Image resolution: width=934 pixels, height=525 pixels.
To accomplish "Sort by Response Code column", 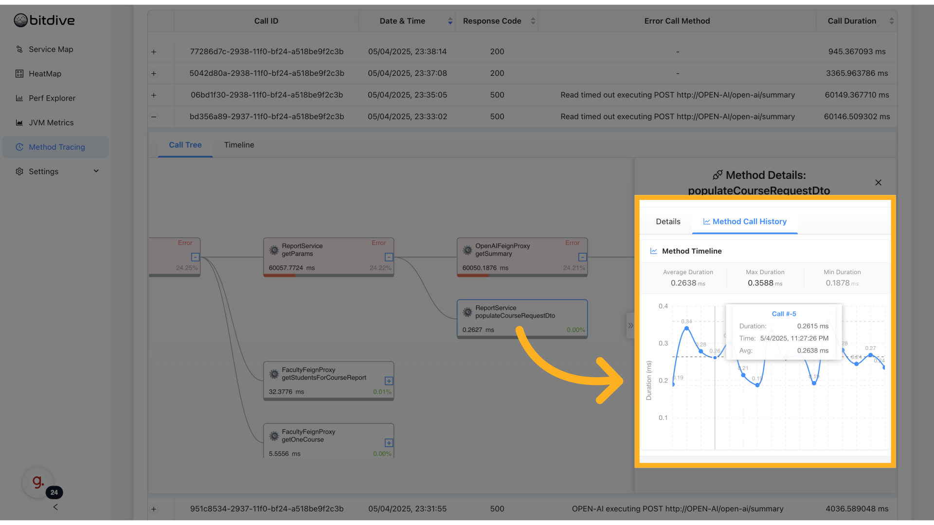I will (x=533, y=21).
